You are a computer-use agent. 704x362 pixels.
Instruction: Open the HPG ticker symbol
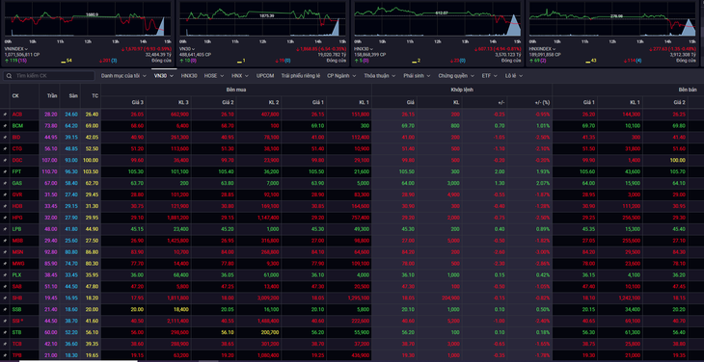(x=17, y=218)
